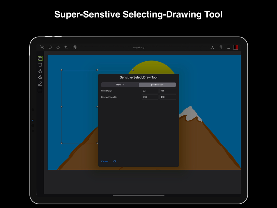Cancel the Sensitive Select/Draw dialog
Image resolution: width=277 pixels, height=208 pixels.
pyautogui.click(x=105, y=161)
